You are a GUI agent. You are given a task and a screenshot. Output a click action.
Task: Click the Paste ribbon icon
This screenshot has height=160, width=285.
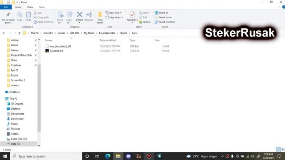tap(28, 15)
